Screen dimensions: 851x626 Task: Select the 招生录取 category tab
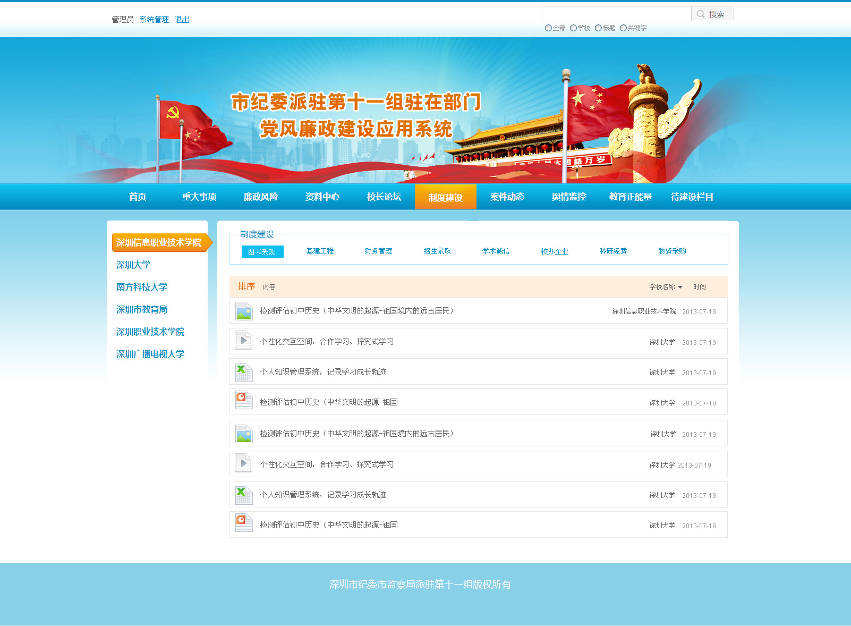pyautogui.click(x=437, y=251)
